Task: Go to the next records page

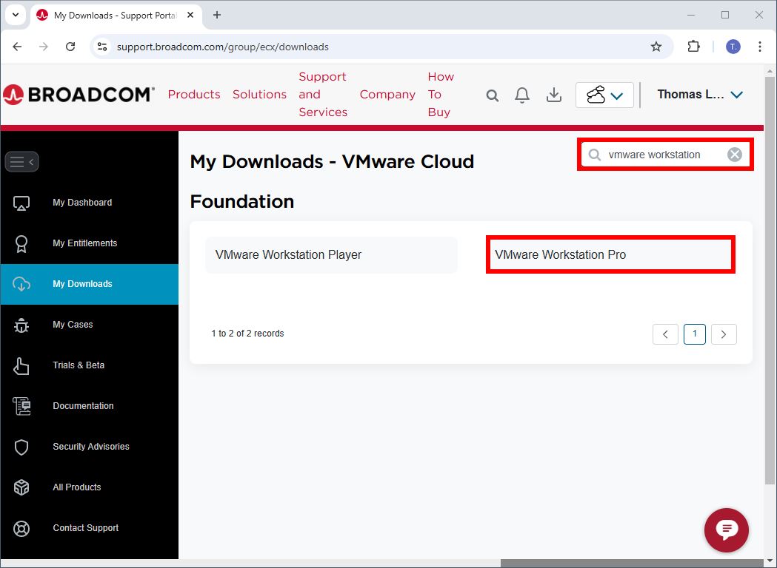Action: [724, 334]
